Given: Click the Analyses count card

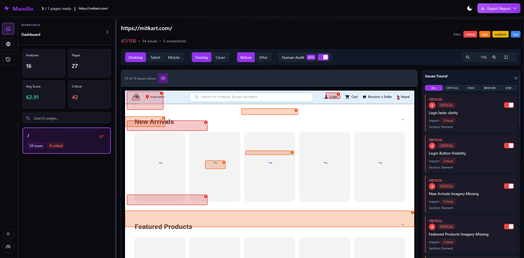Looking at the screenshot, I should point(44,63).
